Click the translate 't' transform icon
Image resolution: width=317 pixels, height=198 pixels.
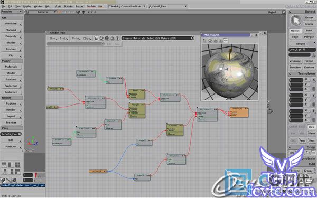(314, 111)
